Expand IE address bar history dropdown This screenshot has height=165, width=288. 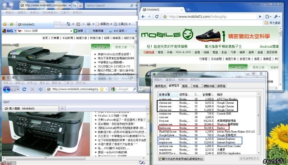[70, 5]
